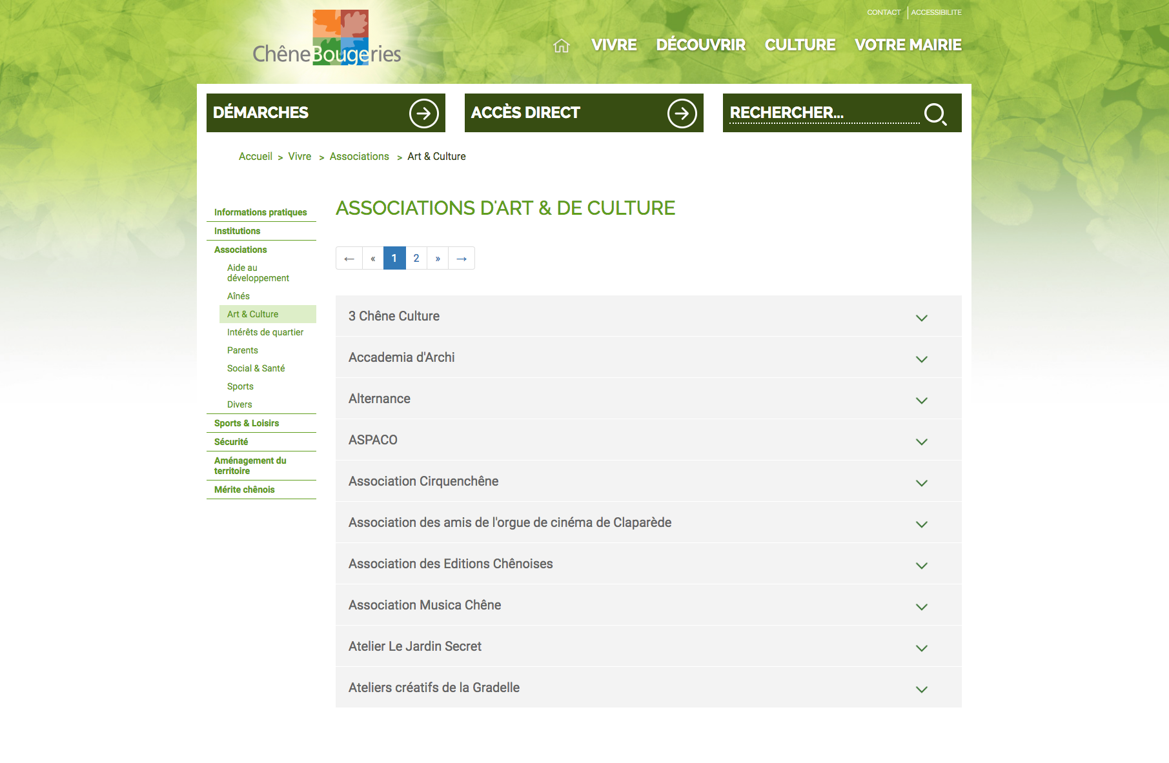Image resolution: width=1169 pixels, height=763 pixels.
Task: Expand Ateliers créatifs de la Gradelle entry
Action: (649, 688)
